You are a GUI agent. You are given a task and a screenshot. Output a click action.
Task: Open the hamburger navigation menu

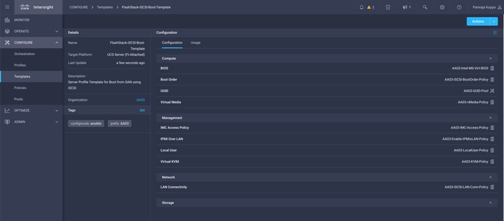pos(7,7)
